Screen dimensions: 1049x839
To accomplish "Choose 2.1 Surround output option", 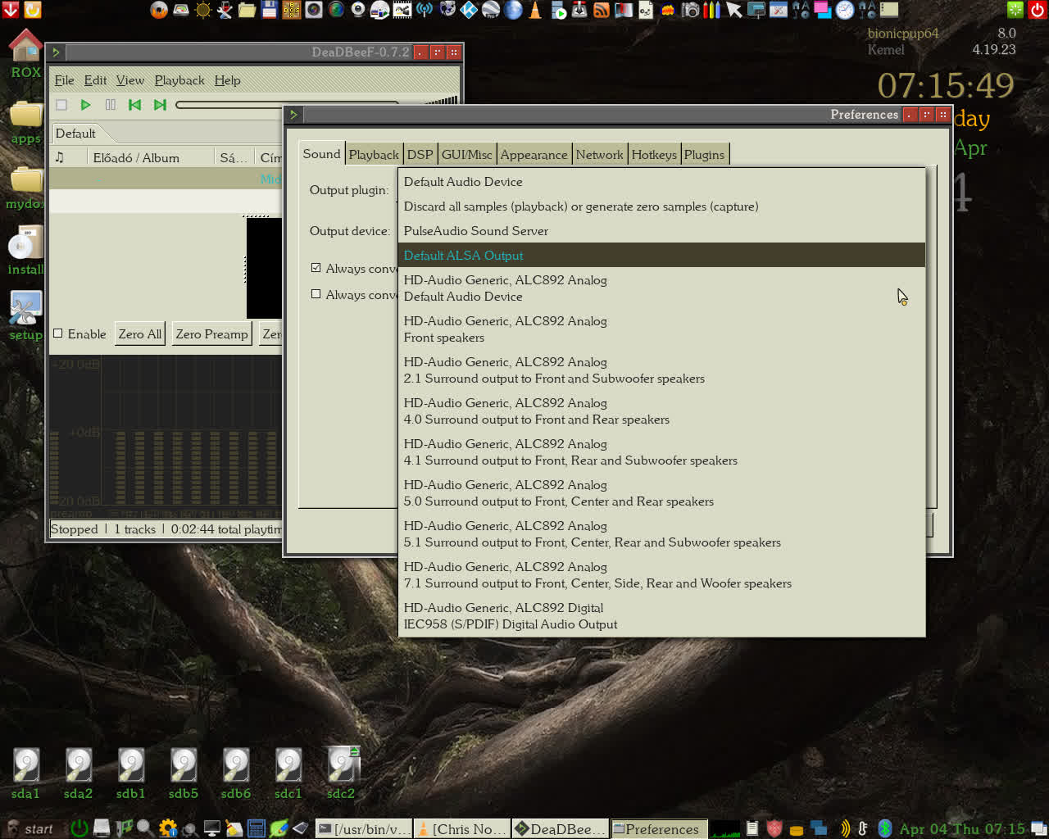I will tap(661, 370).
